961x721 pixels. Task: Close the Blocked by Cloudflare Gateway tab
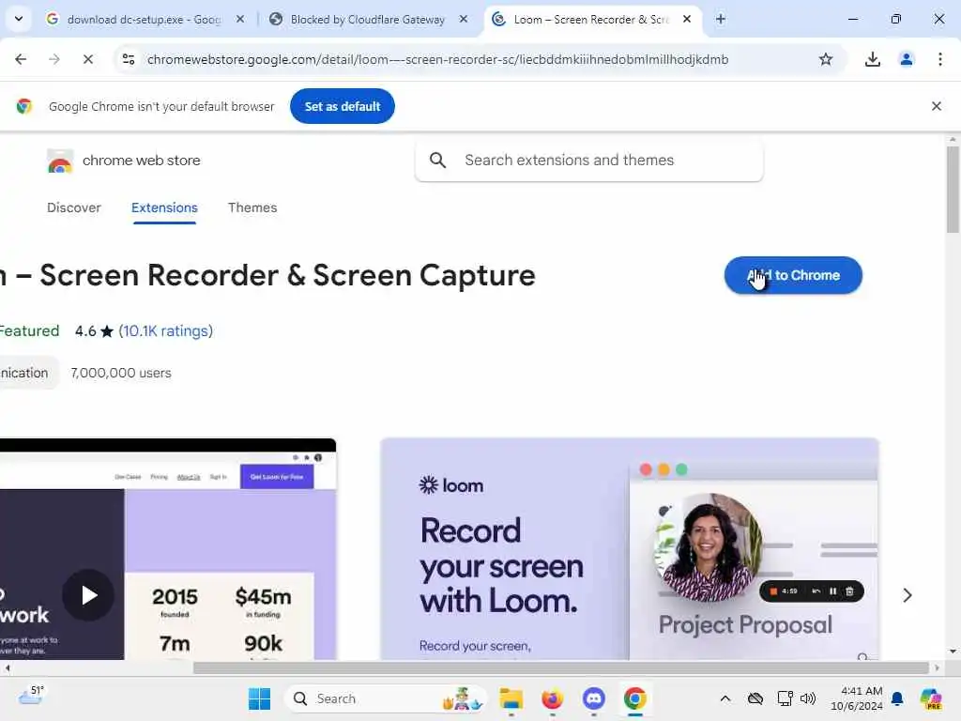point(464,19)
